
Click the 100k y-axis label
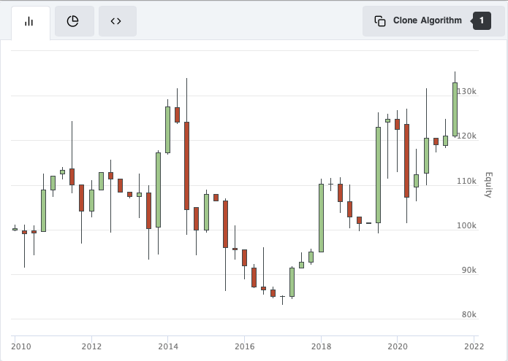[x=467, y=226]
